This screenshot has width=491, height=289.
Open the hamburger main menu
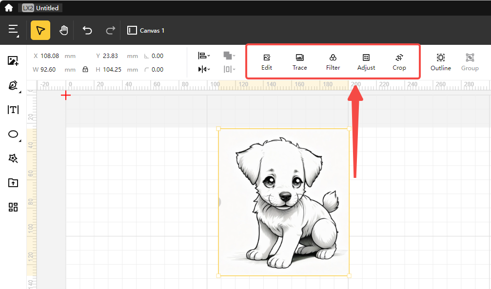[14, 30]
